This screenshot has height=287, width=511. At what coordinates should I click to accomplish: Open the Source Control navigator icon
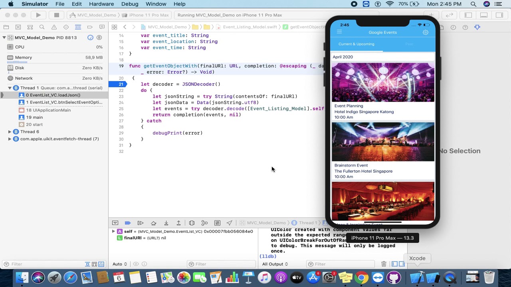pyautogui.click(x=18, y=27)
